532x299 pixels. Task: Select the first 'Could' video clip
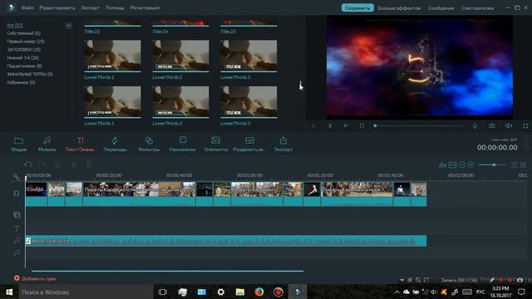(x=37, y=194)
